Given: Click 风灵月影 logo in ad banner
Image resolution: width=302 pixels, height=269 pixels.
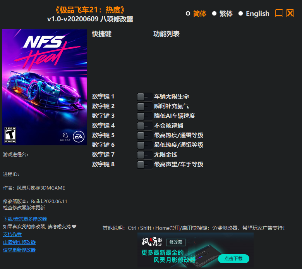Looking at the screenshot, I should (x=152, y=242).
